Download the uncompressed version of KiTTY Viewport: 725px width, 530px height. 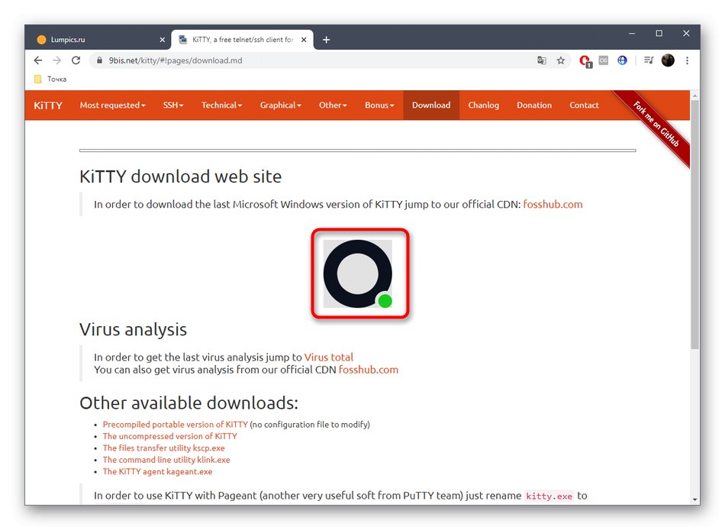click(x=169, y=436)
